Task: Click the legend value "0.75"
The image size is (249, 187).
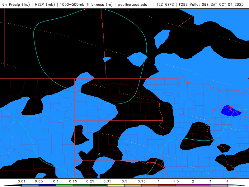Action: tap(142, 181)
